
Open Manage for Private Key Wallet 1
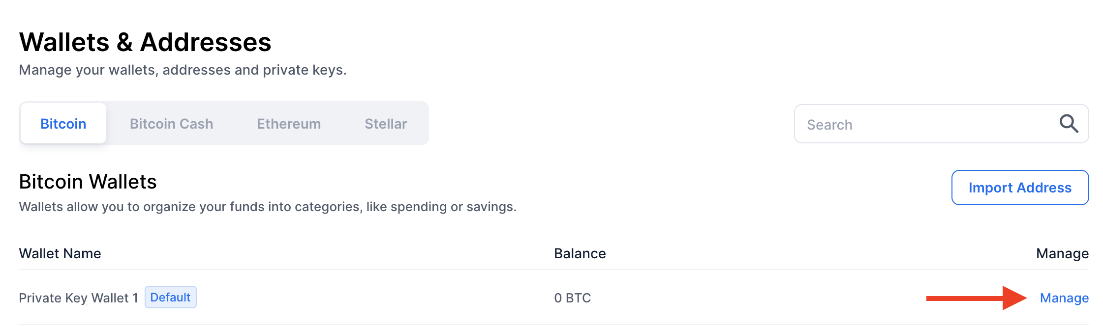(x=1064, y=298)
